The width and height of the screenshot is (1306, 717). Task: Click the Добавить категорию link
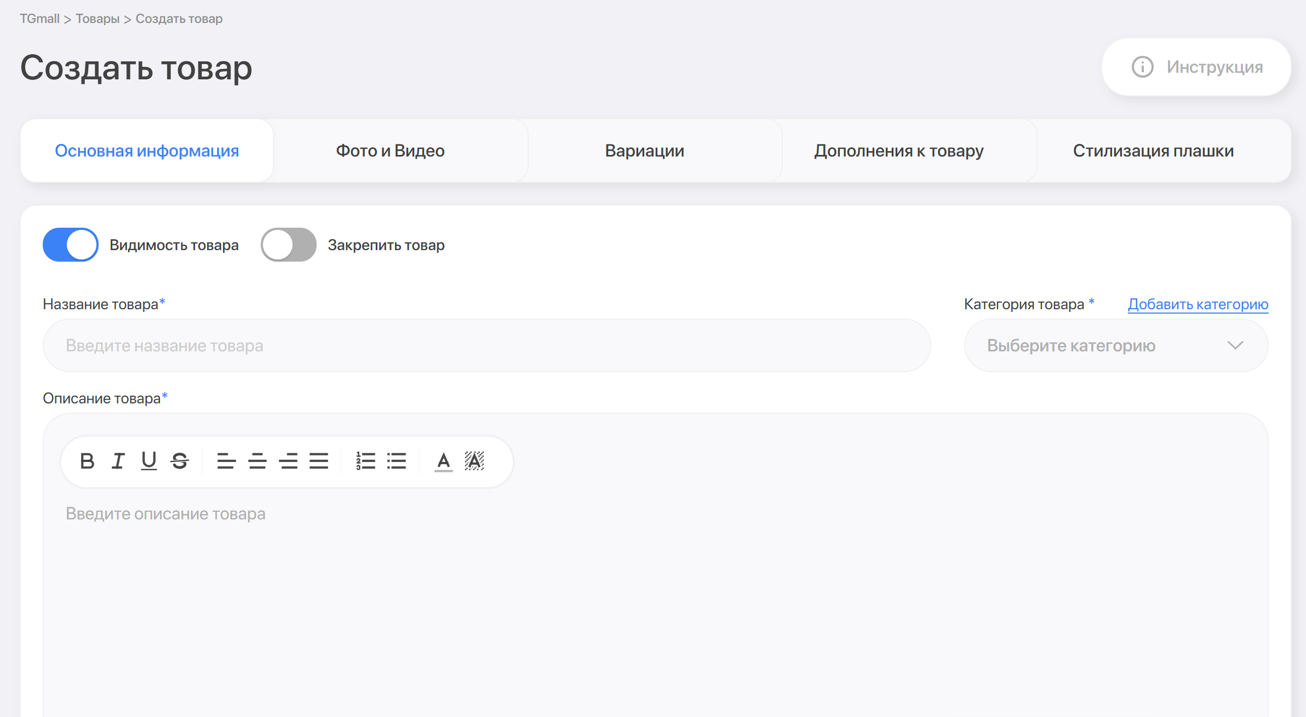1198,304
